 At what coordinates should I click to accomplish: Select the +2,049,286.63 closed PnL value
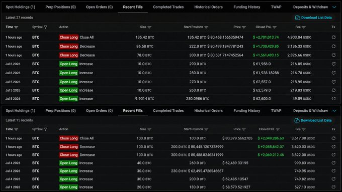coord(271,138)
